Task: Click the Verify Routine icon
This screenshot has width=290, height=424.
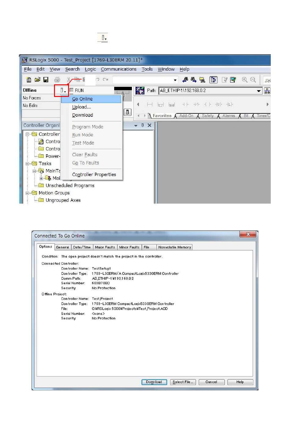Action: tap(225, 80)
